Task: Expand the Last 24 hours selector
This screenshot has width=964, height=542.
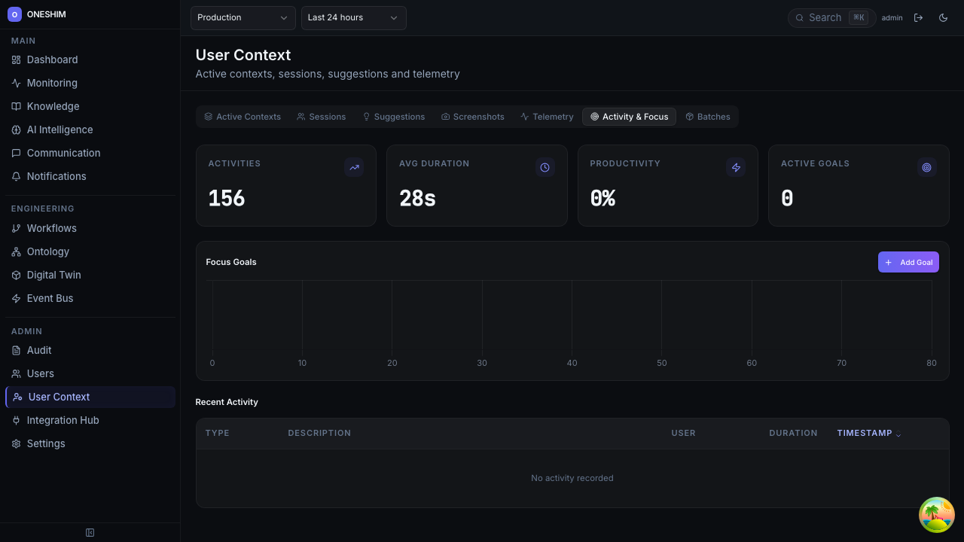Action: tap(353, 18)
